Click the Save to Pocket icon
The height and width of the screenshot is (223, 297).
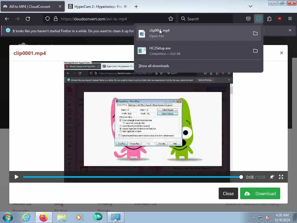point(248,19)
